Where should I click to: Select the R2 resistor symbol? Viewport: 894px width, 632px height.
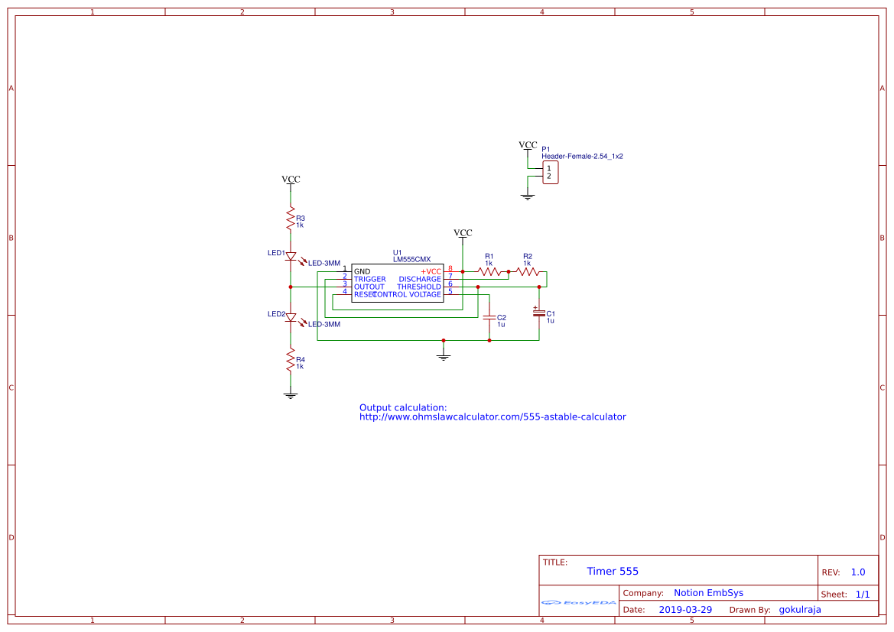pyautogui.click(x=528, y=272)
